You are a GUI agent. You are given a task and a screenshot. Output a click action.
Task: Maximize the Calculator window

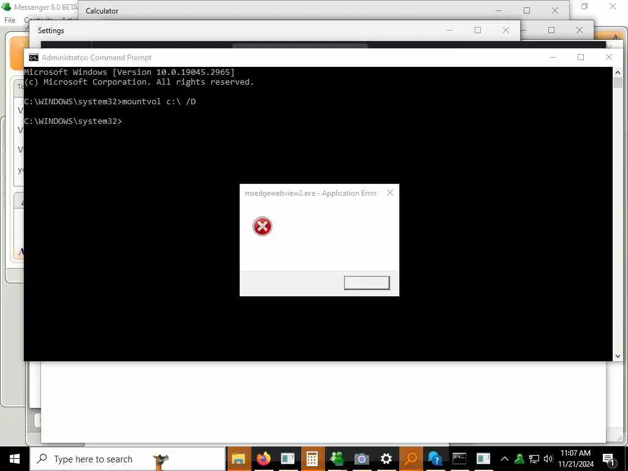click(x=527, y=11)
